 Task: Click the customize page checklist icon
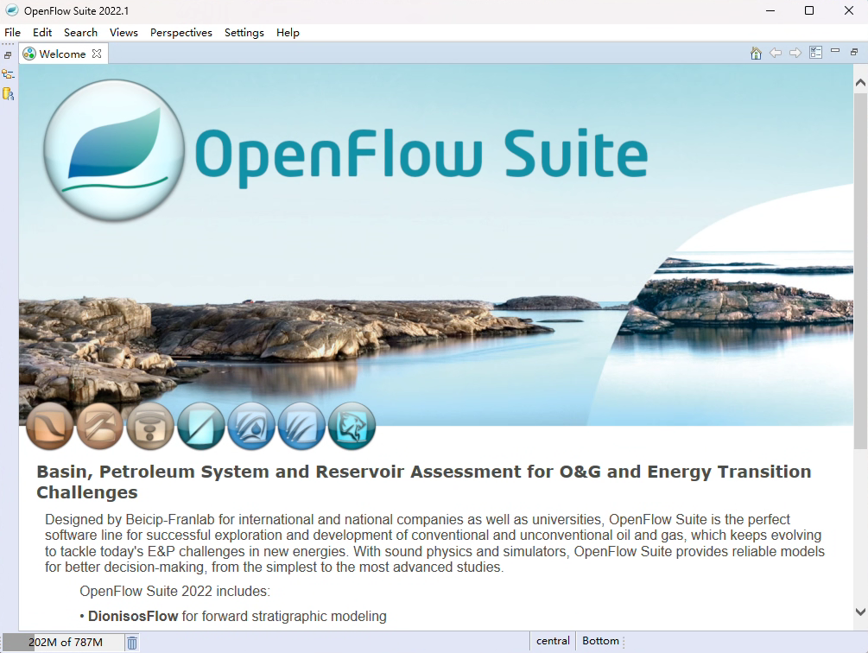(x=815, y=53)
